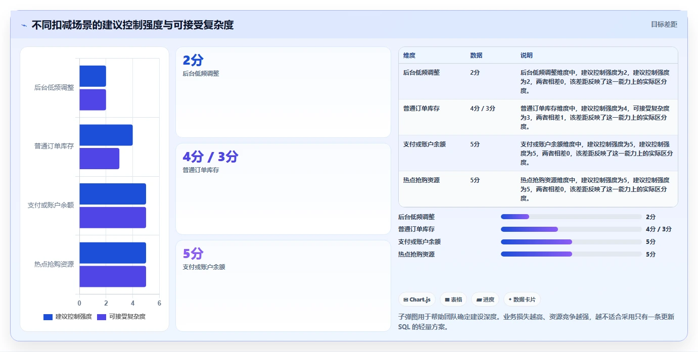698x352 pixels.
Task: Click the blue 建议控制强度 bar for 支付或账户余额
Action: [x=113, y=194]
